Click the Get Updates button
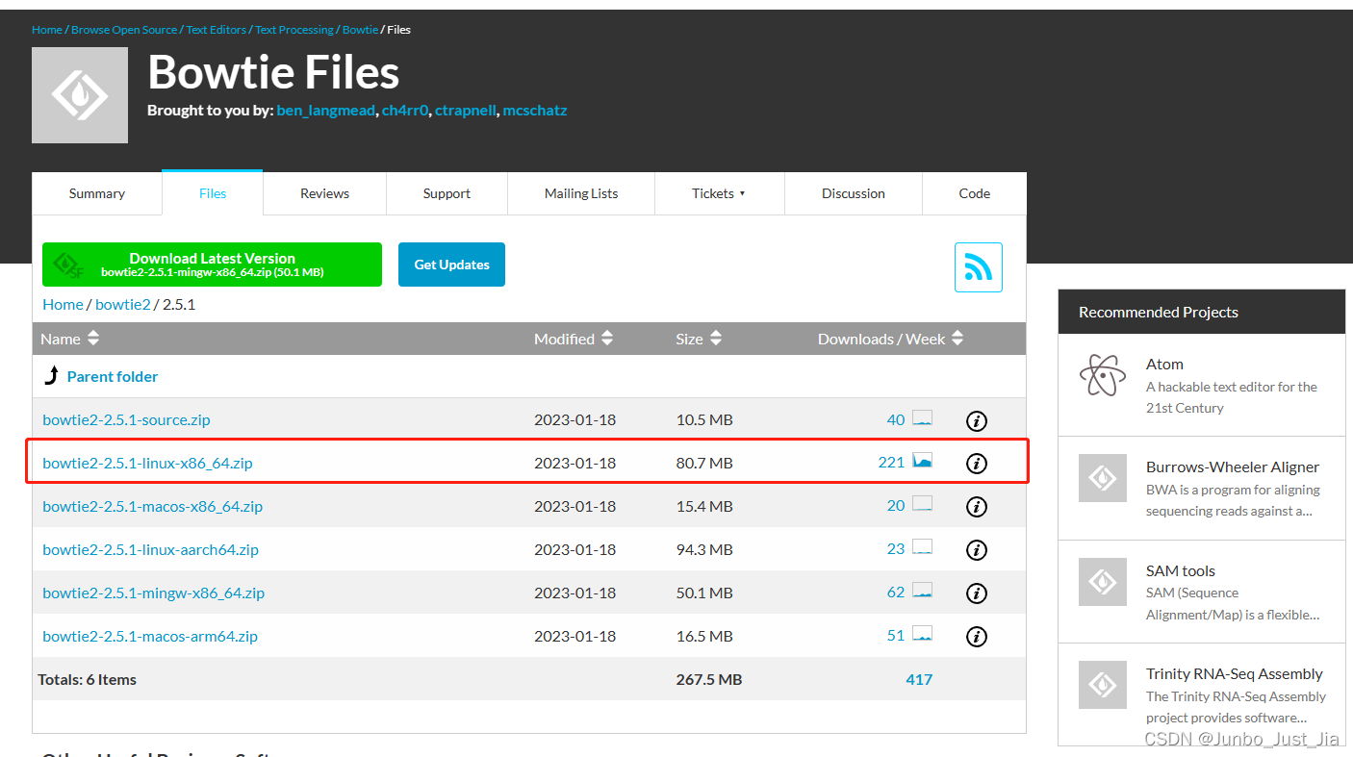Screen dimensions: 1353x757 pyautogui.click(x=451, y=265)
